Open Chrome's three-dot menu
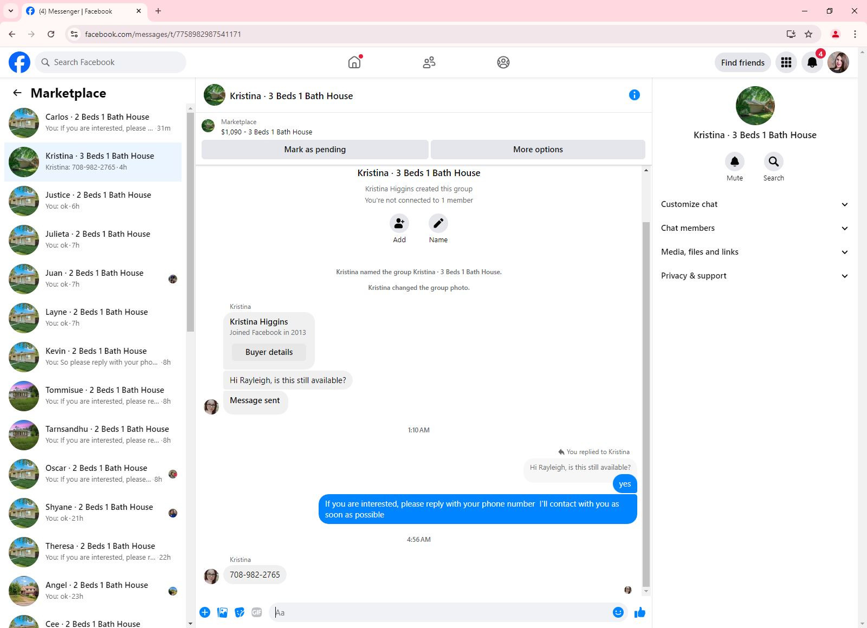The height and width of the screenshot is (628, 867). [x=855, y=34]
